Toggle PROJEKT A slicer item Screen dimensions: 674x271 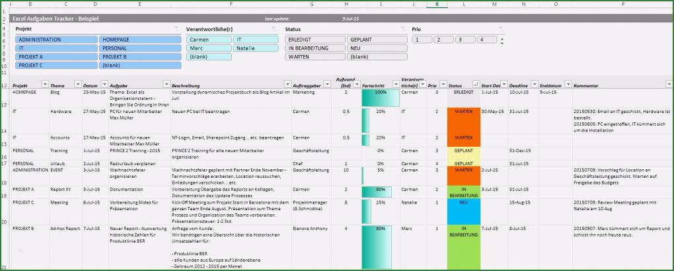(x=56, y=57)
